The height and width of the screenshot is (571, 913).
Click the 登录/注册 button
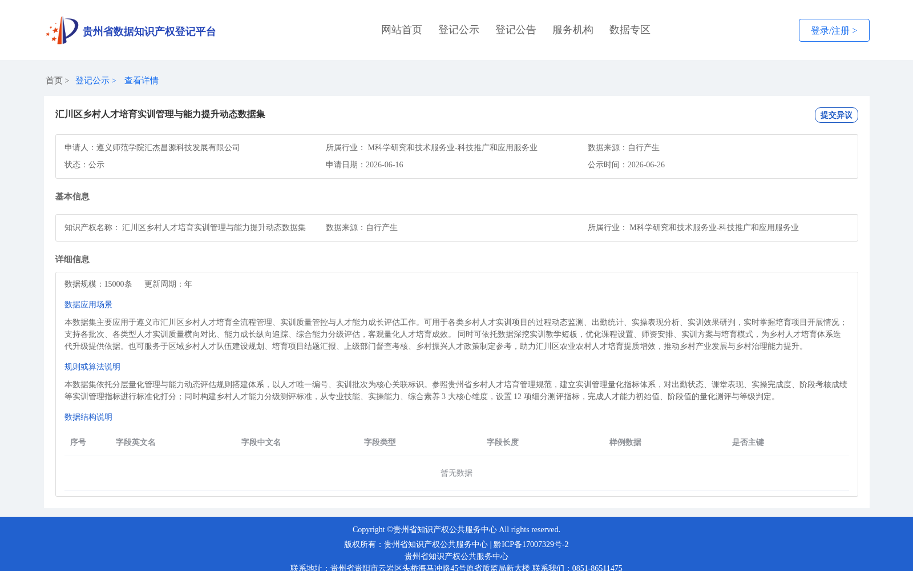pyautogui.click(x=834, y=30)
